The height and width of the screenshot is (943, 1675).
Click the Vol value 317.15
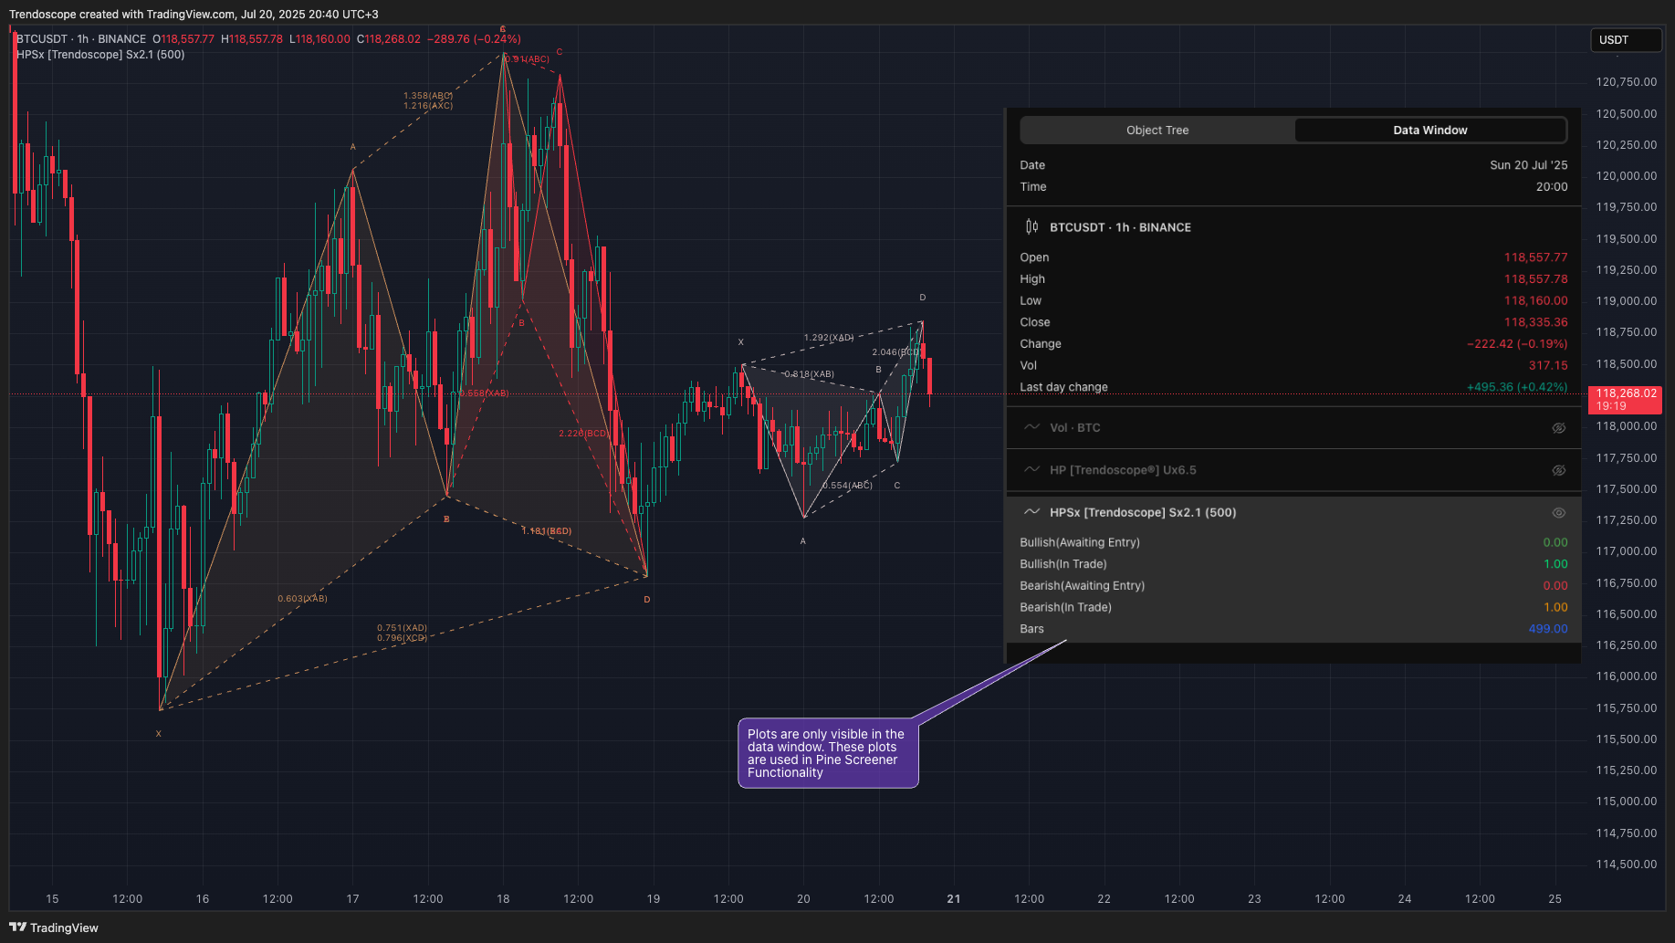click(1548, 366)
